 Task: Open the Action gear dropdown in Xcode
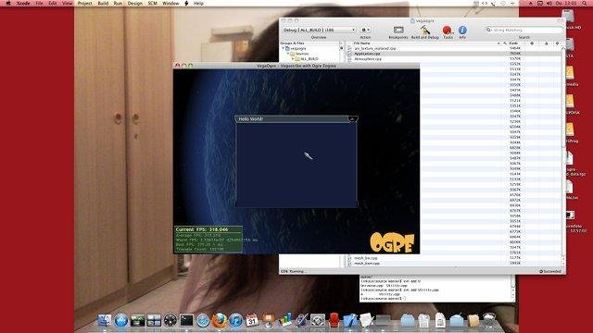point(365,30)
